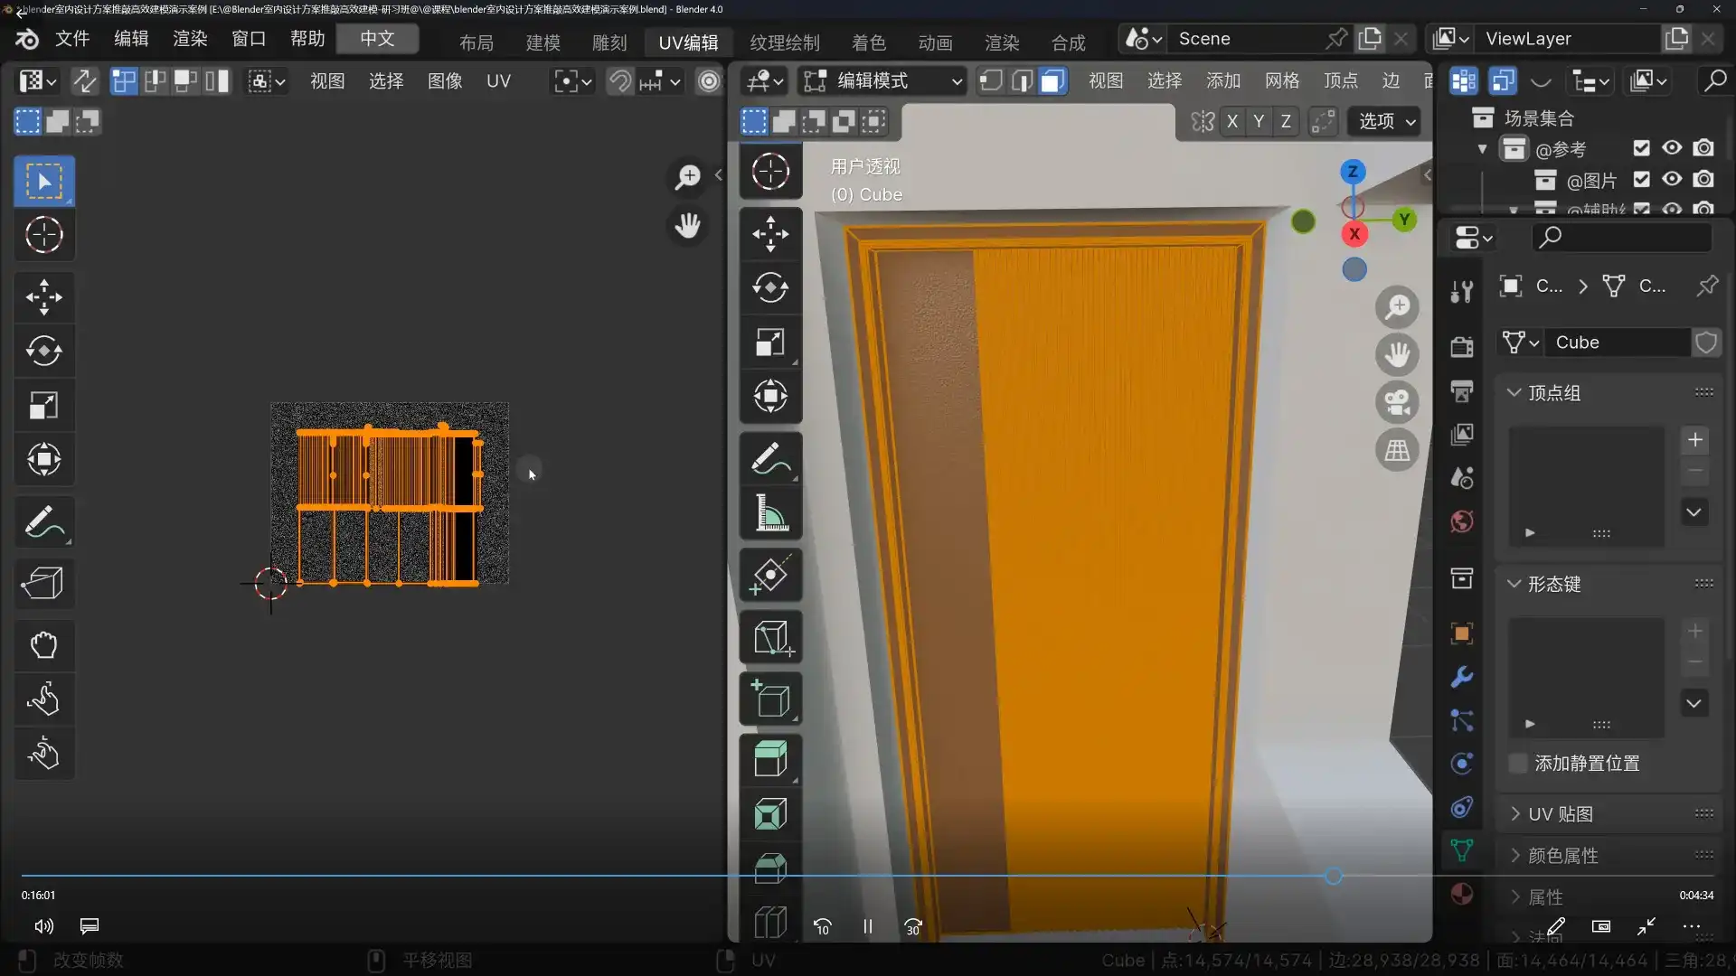Switch to the 纹理绘制 workspace tab
Screen dimensions: 1736x976
784,42
